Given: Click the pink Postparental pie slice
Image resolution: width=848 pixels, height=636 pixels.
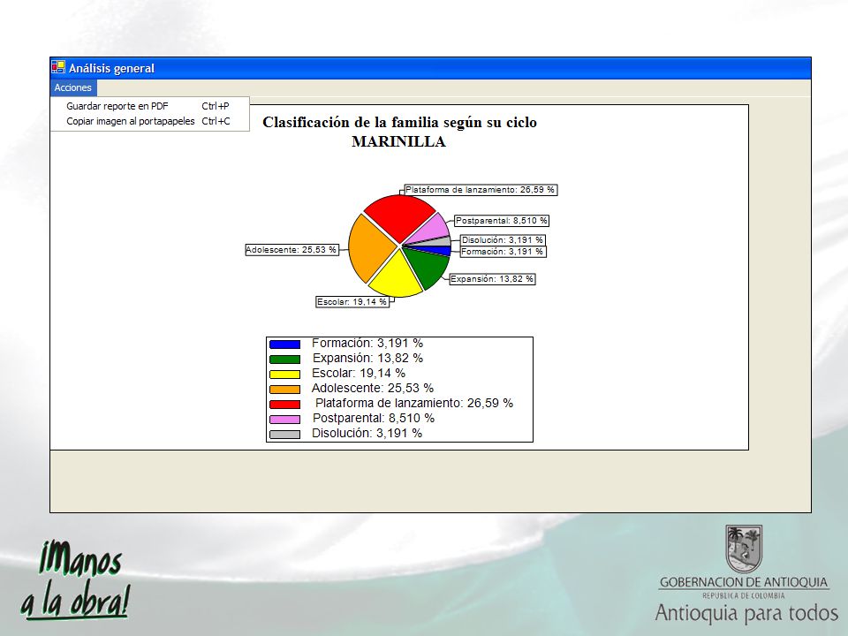Looking at the screenshot, I should point(431,230).
